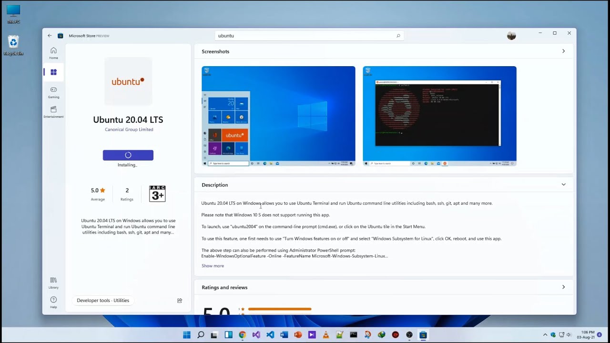
Task: Launch VLC media player from taskbar
Action: point(325,335)
